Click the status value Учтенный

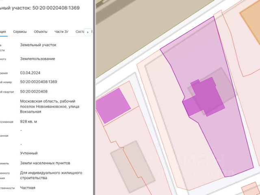[x=29, y=153]
